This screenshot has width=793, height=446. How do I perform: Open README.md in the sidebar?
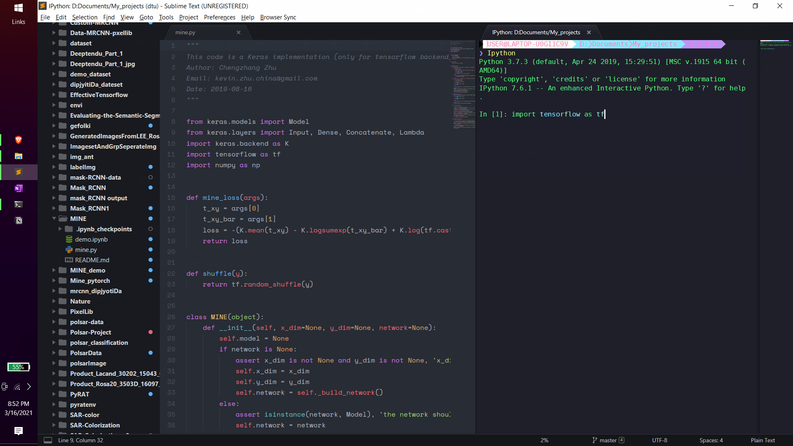coord(92,260)
